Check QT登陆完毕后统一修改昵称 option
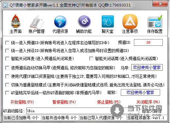The height and width of the screenshot is (123, 170). click(7, 93)
